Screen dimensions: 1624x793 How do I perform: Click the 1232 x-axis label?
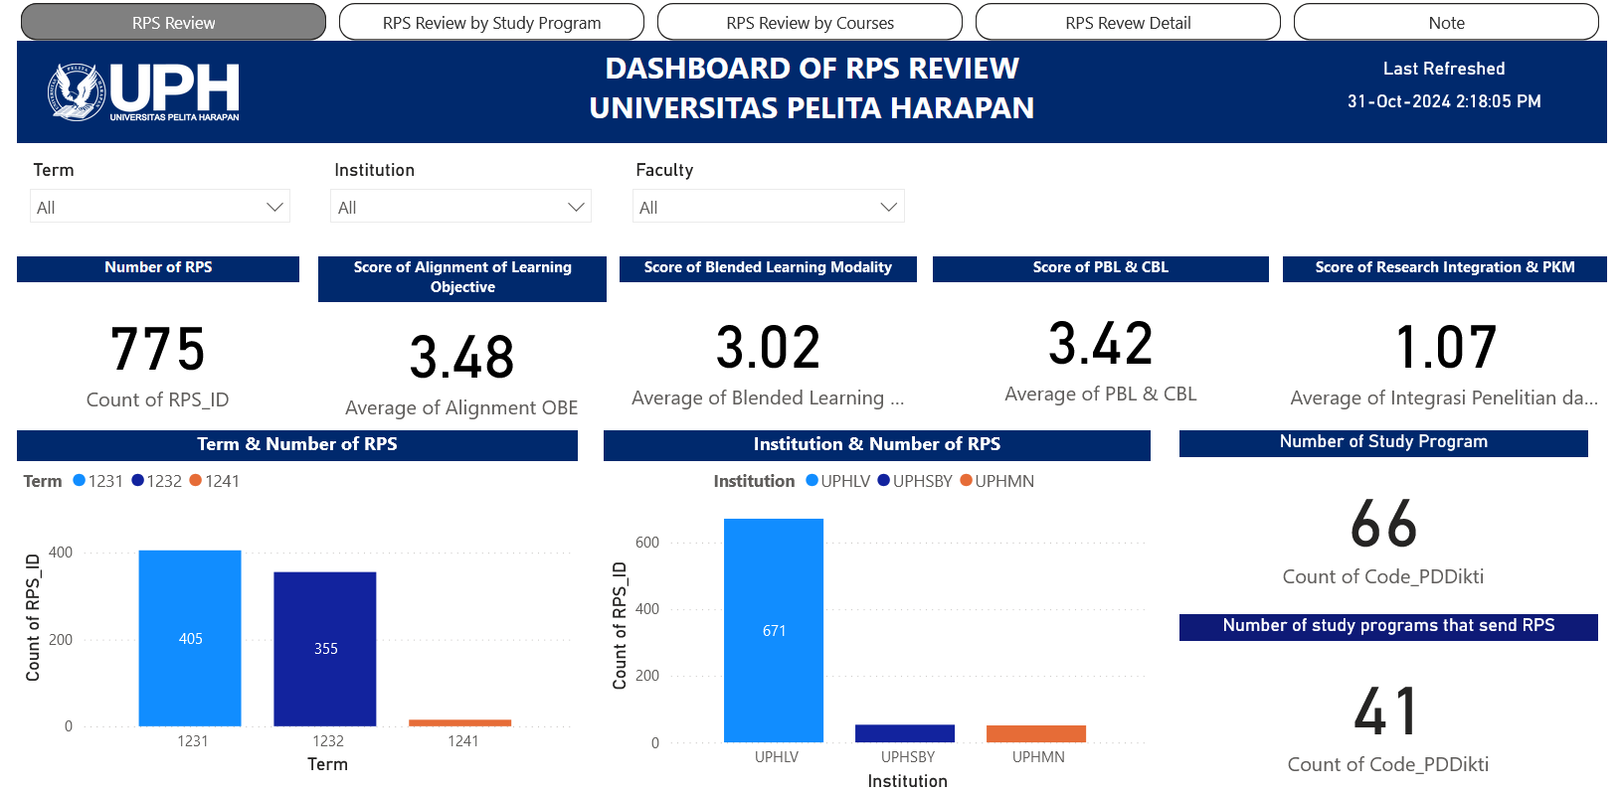[x=328, y=741]
